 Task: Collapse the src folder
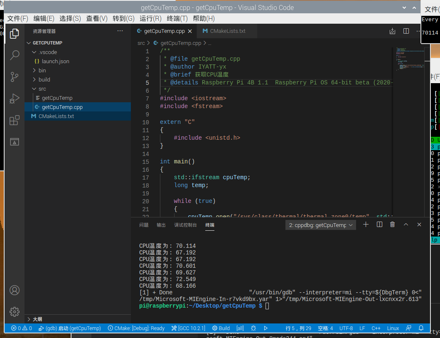pyautogui.click(x=78, y=89)
